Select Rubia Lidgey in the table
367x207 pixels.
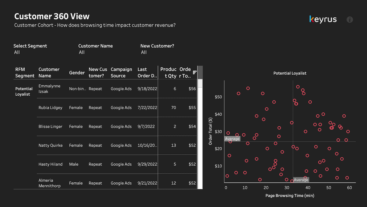click(x=50, y=107)
